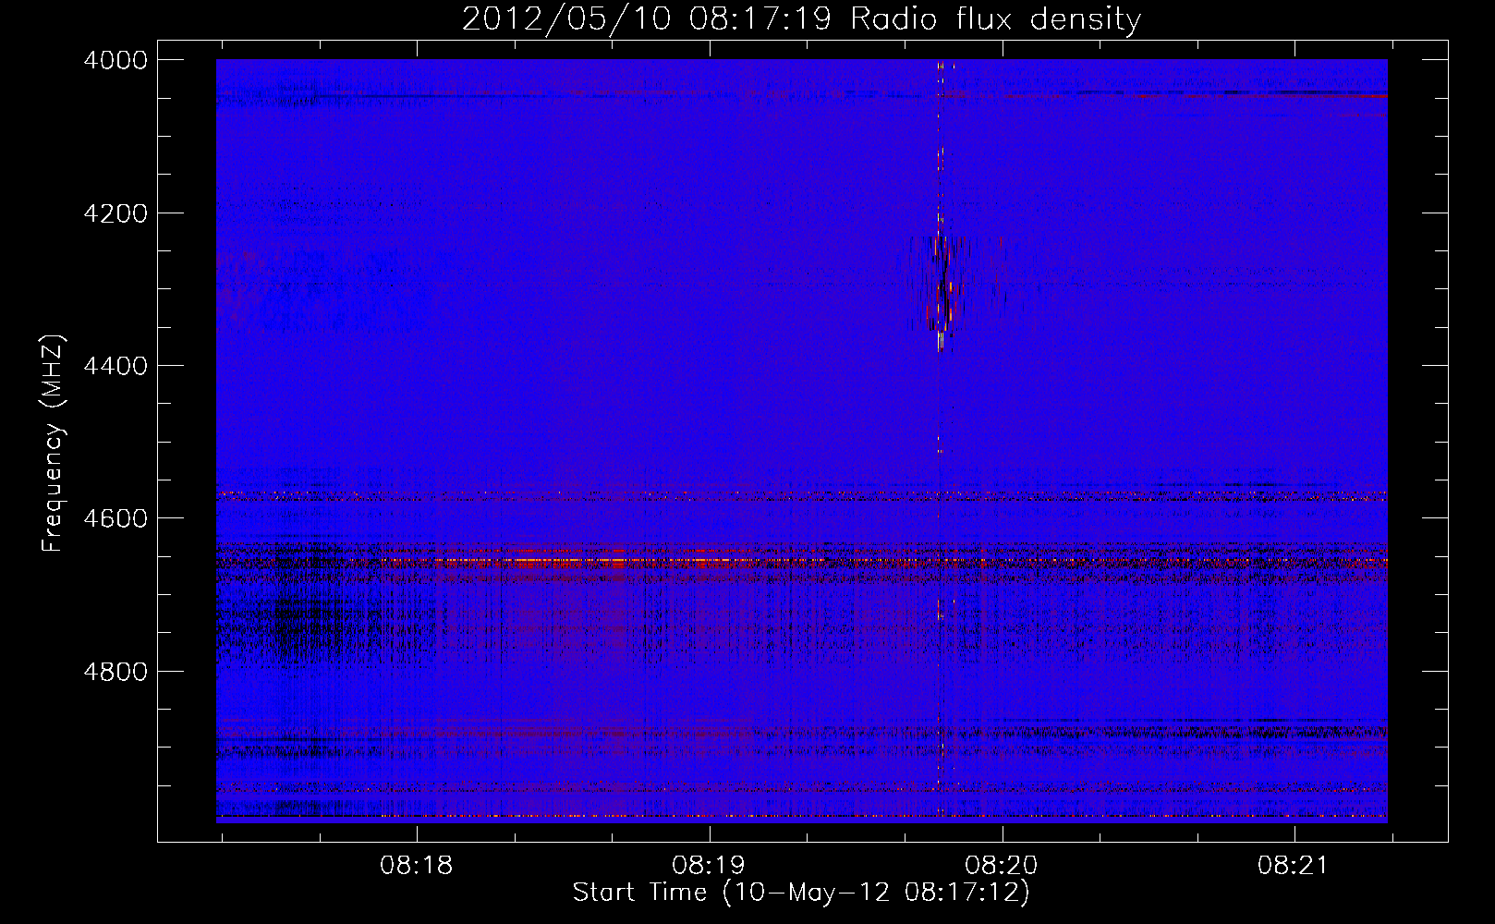
Task: Click the '08:20' time axis label
Action: pyautogui.click(x=1002, y=866)
